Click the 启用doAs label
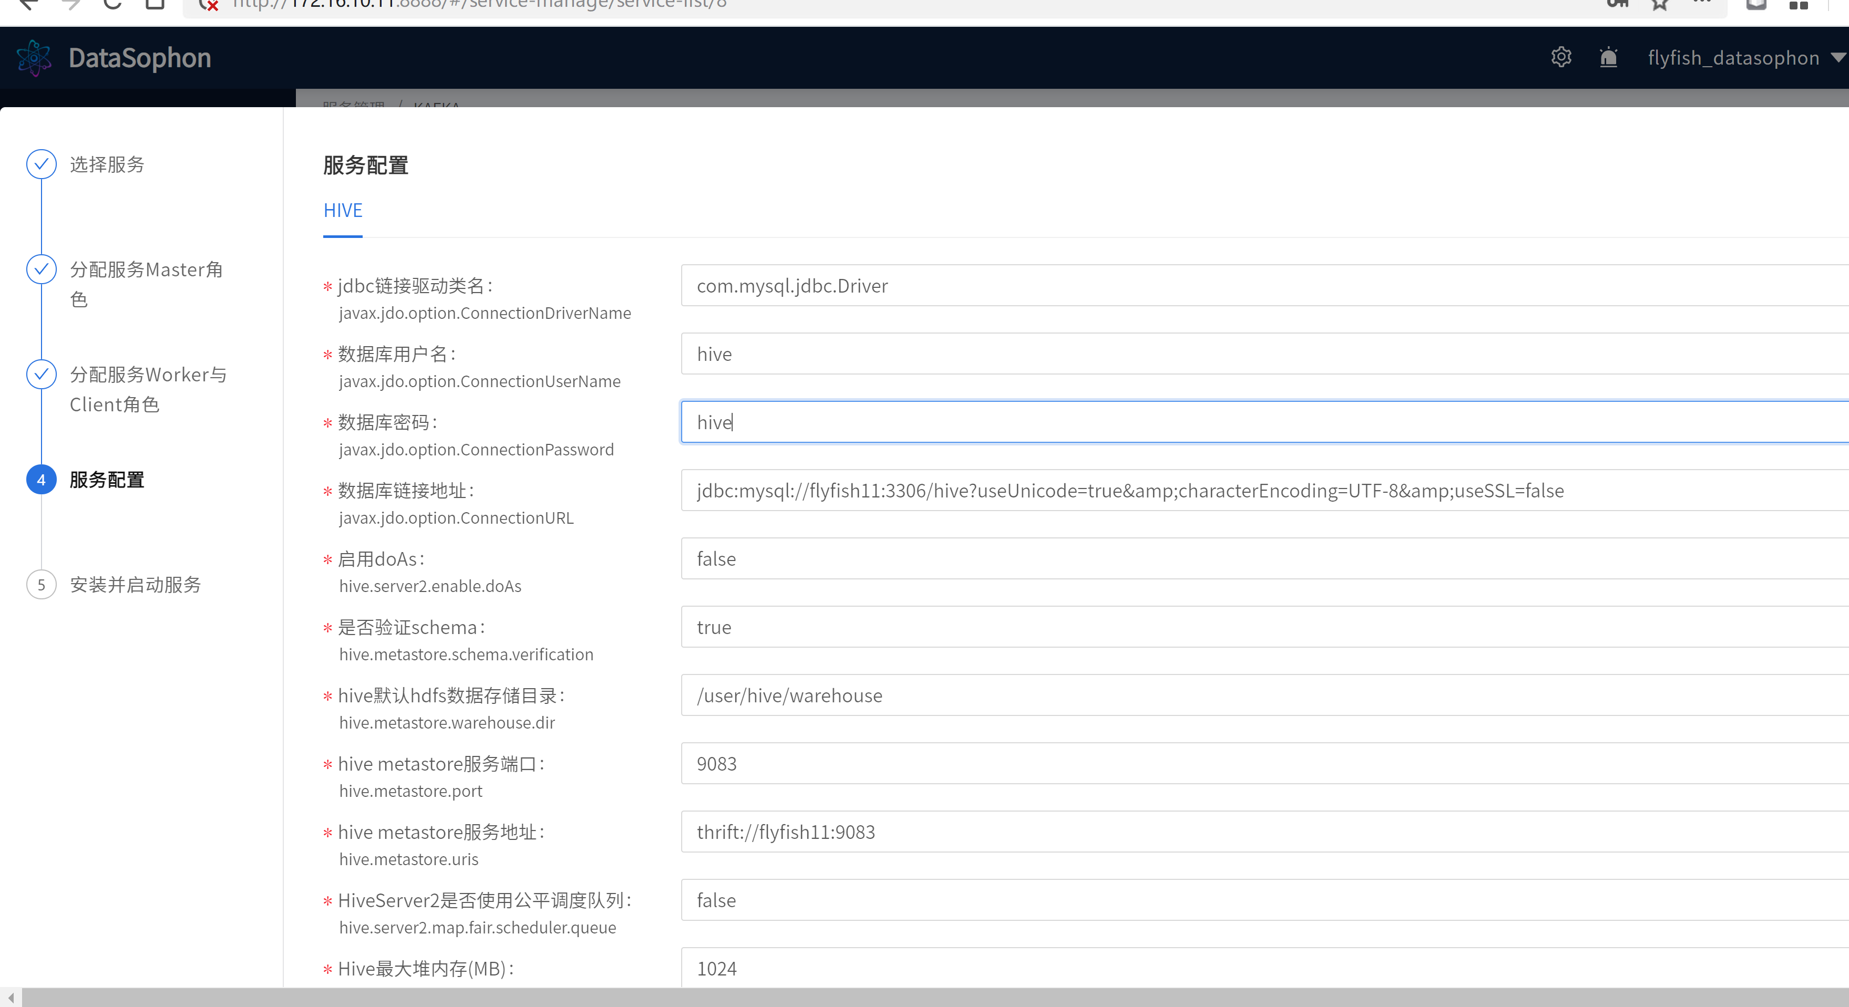The height and width of the screenshot is (1007, 1849). (x=381, y=559)
